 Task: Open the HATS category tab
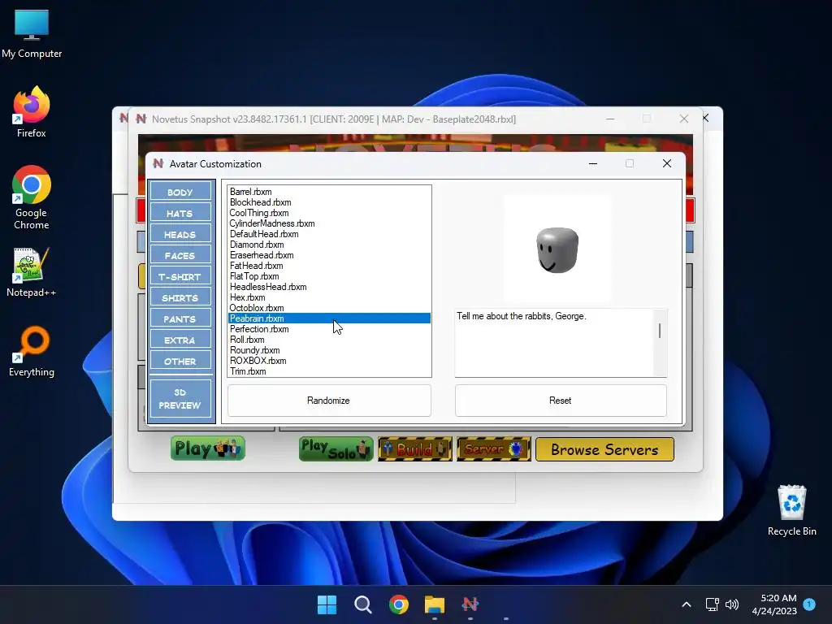click(180, 214)
